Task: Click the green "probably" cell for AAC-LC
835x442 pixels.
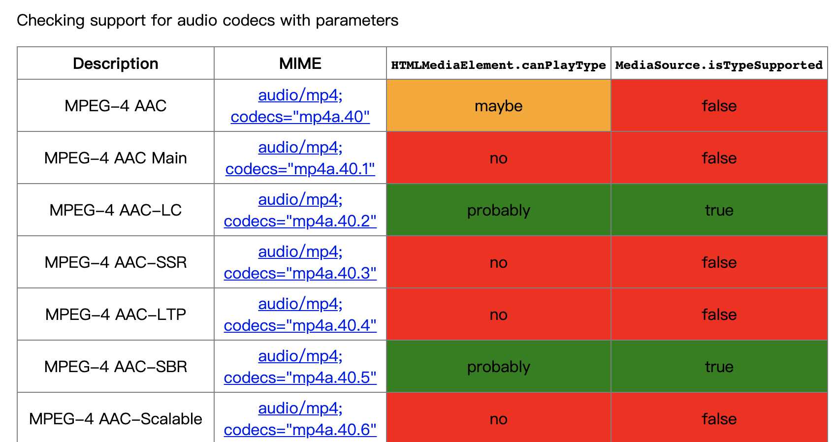Action: point(498,210)
